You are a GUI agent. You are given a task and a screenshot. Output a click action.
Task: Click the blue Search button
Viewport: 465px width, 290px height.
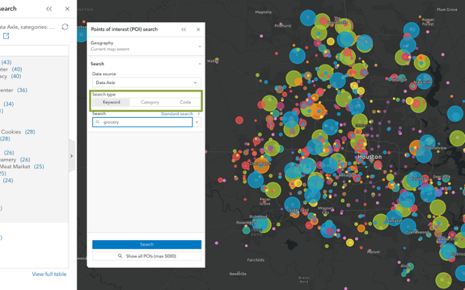147,244
